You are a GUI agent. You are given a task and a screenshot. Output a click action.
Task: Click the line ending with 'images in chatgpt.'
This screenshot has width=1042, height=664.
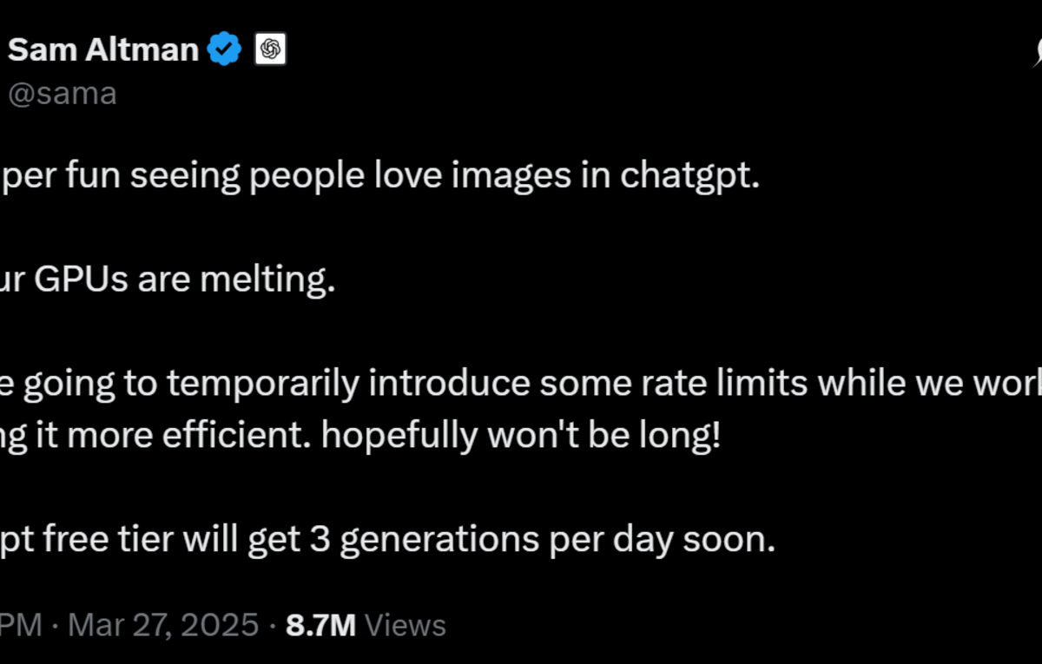pyautogui.click(x=379, y=177)
